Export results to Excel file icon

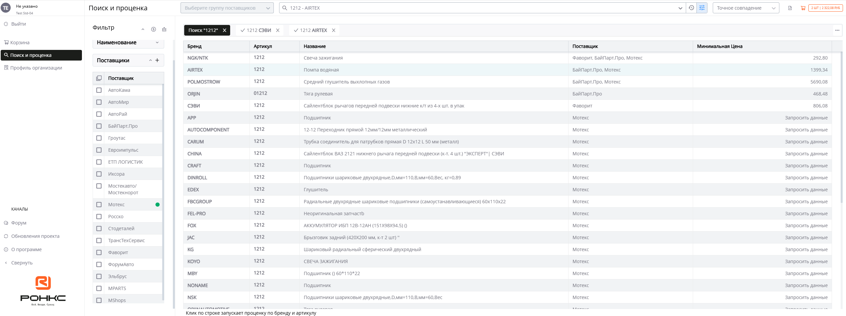point(790,8)
